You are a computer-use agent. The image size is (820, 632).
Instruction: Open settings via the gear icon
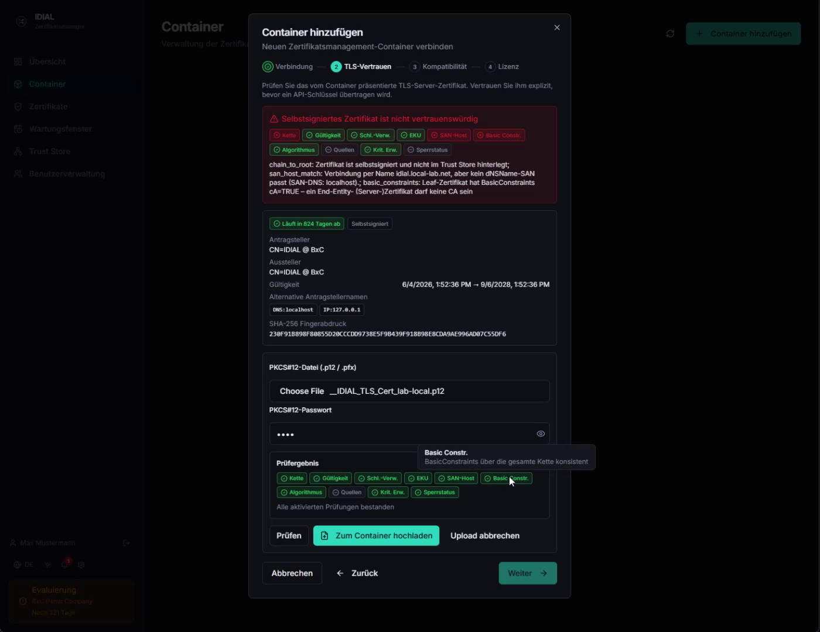click(x=81, y=565)
